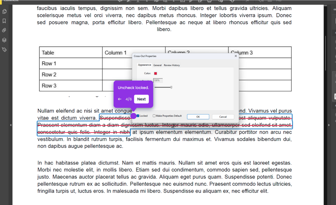The height and width of the screenshot is (205, 336).
Task: Open the Page Thumbnails panel icon
Action: point(4,11)
